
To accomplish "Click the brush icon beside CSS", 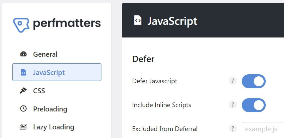I will pyautogui.click(x=23, y=91).
